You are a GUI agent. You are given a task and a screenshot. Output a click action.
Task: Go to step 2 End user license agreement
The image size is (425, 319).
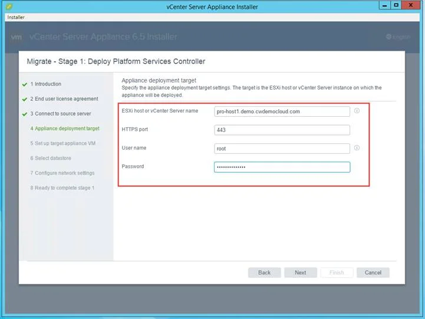tap(64, 99)
